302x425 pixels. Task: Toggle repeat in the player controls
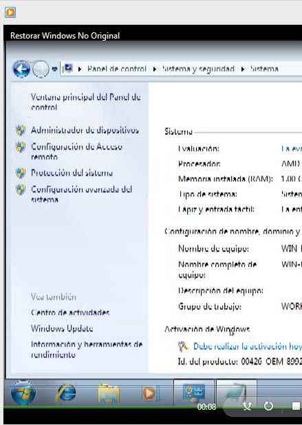(268, 406)
